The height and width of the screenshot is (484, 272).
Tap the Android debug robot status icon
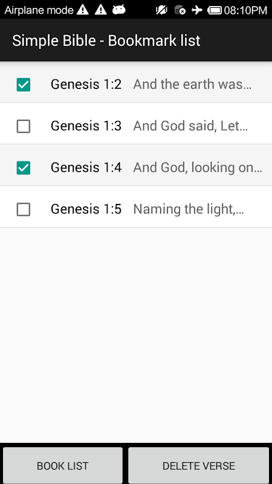(x=118, y=10)
